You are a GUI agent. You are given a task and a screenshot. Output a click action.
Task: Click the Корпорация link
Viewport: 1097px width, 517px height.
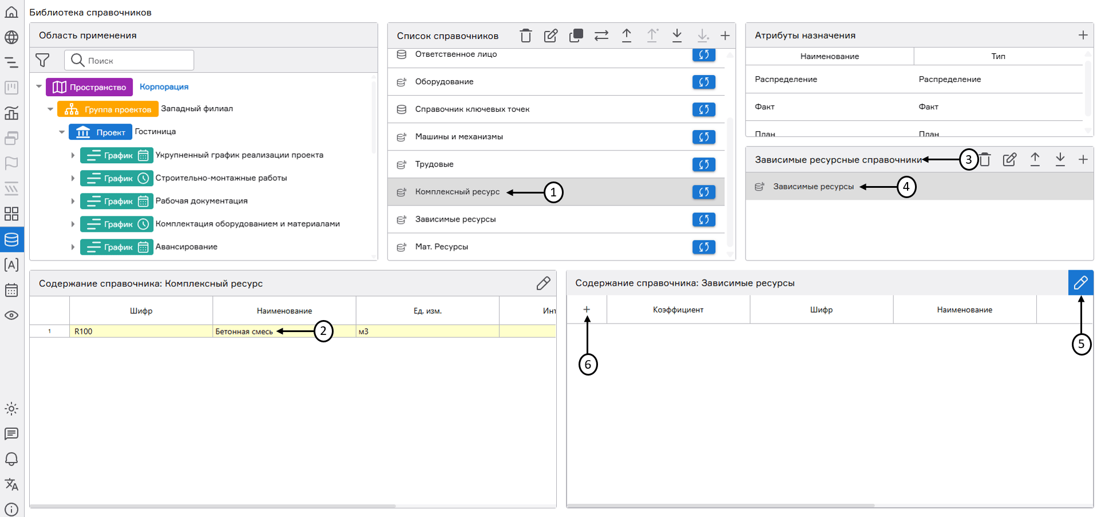(x=164, y=87)
